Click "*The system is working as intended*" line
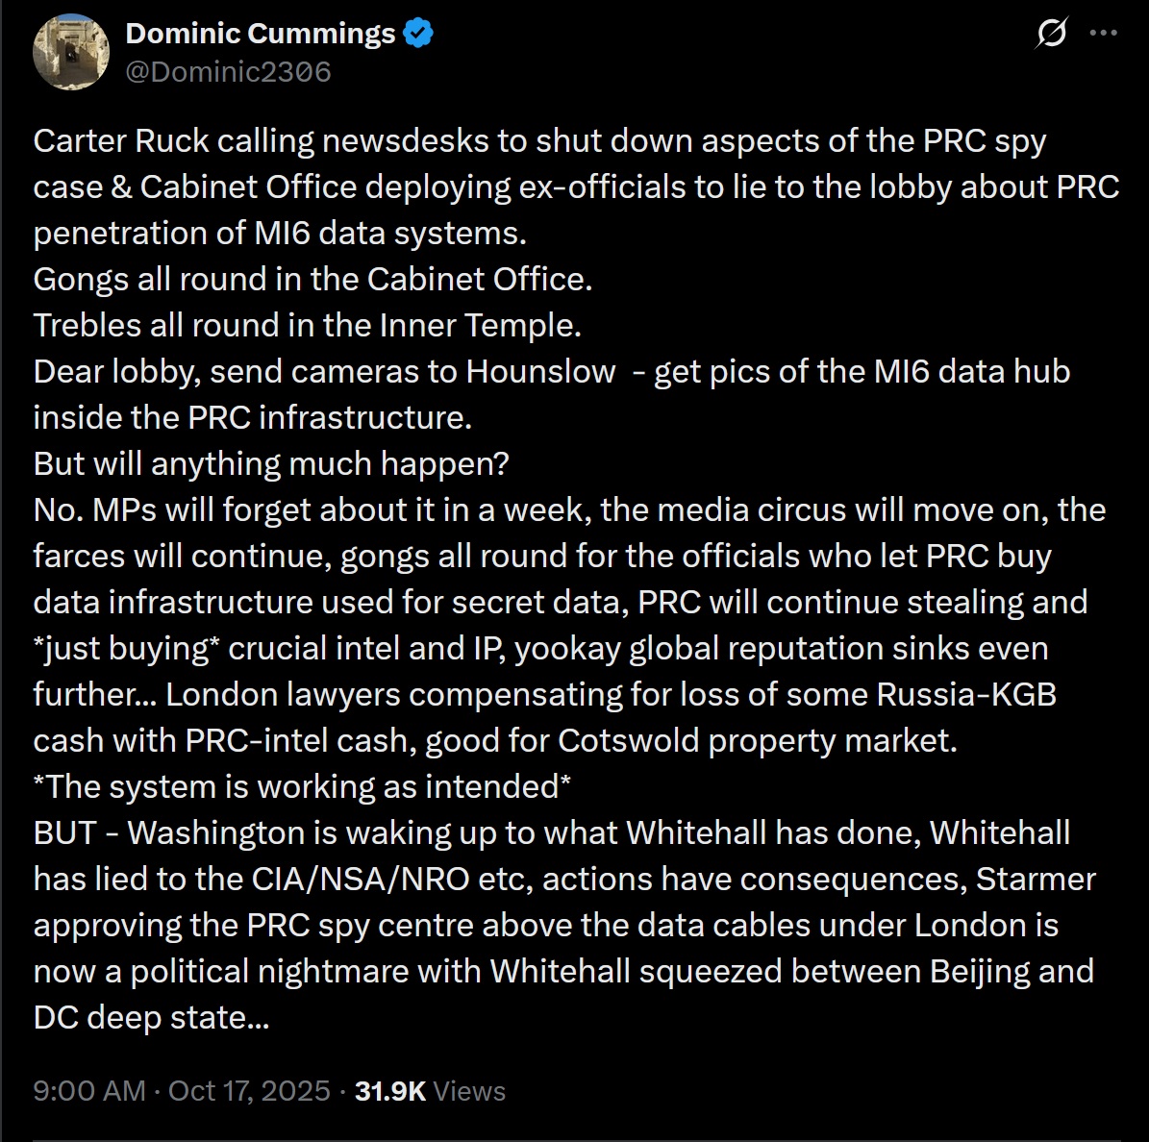This screenshot has width=1149, height=1142. coord(302,787)
